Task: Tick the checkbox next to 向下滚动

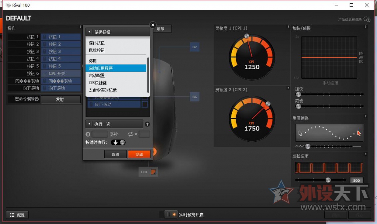Action: tap(145, 104)
